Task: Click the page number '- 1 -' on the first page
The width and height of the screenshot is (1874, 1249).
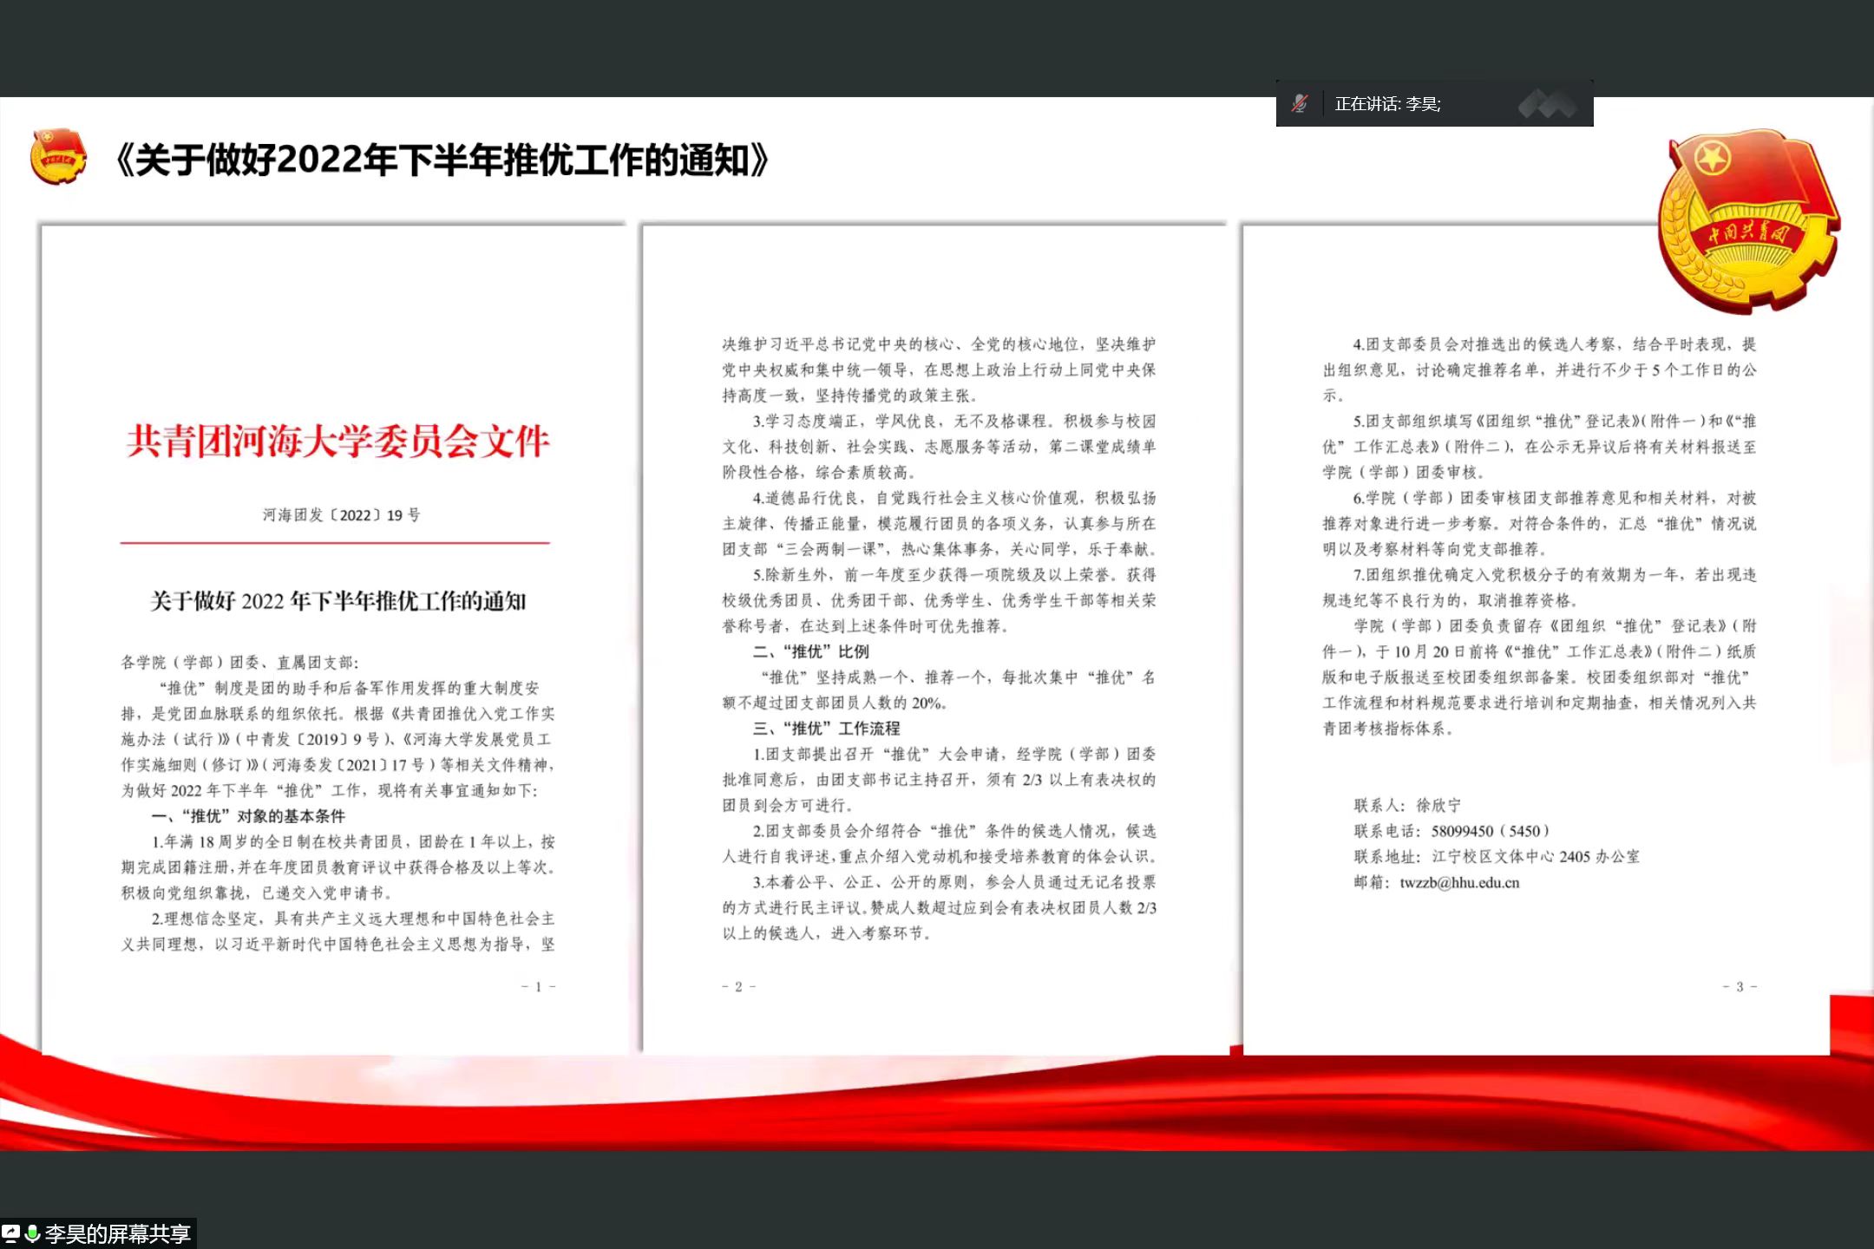Action: 538,987
